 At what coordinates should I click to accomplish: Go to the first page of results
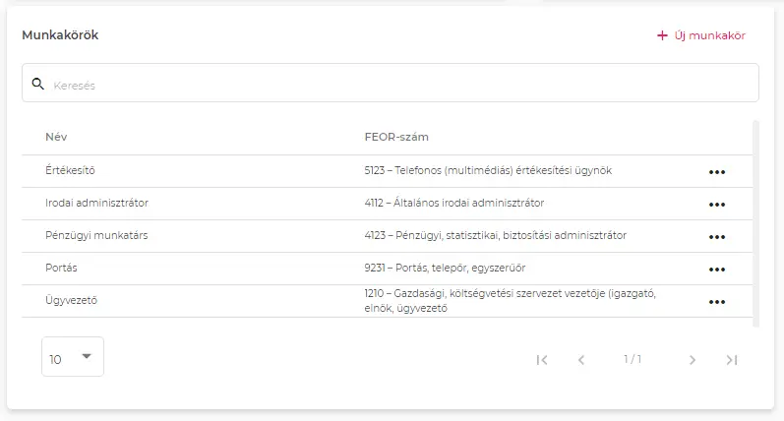542,360
